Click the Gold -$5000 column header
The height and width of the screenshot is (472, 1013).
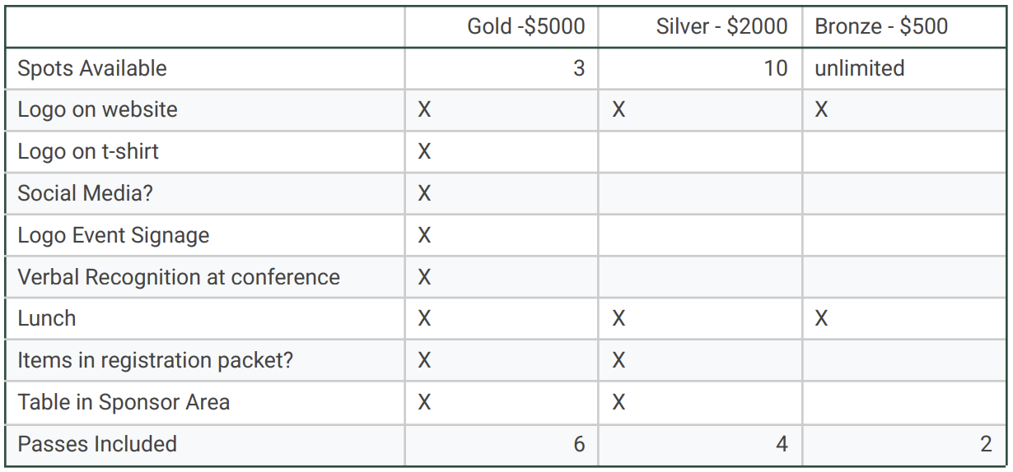pyautogui.click(x=525, y=26)
